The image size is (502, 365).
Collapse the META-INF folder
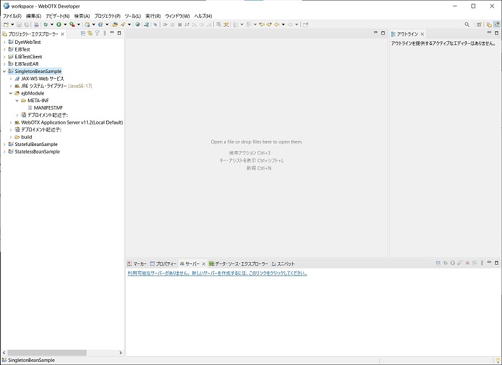pos(17,100)
